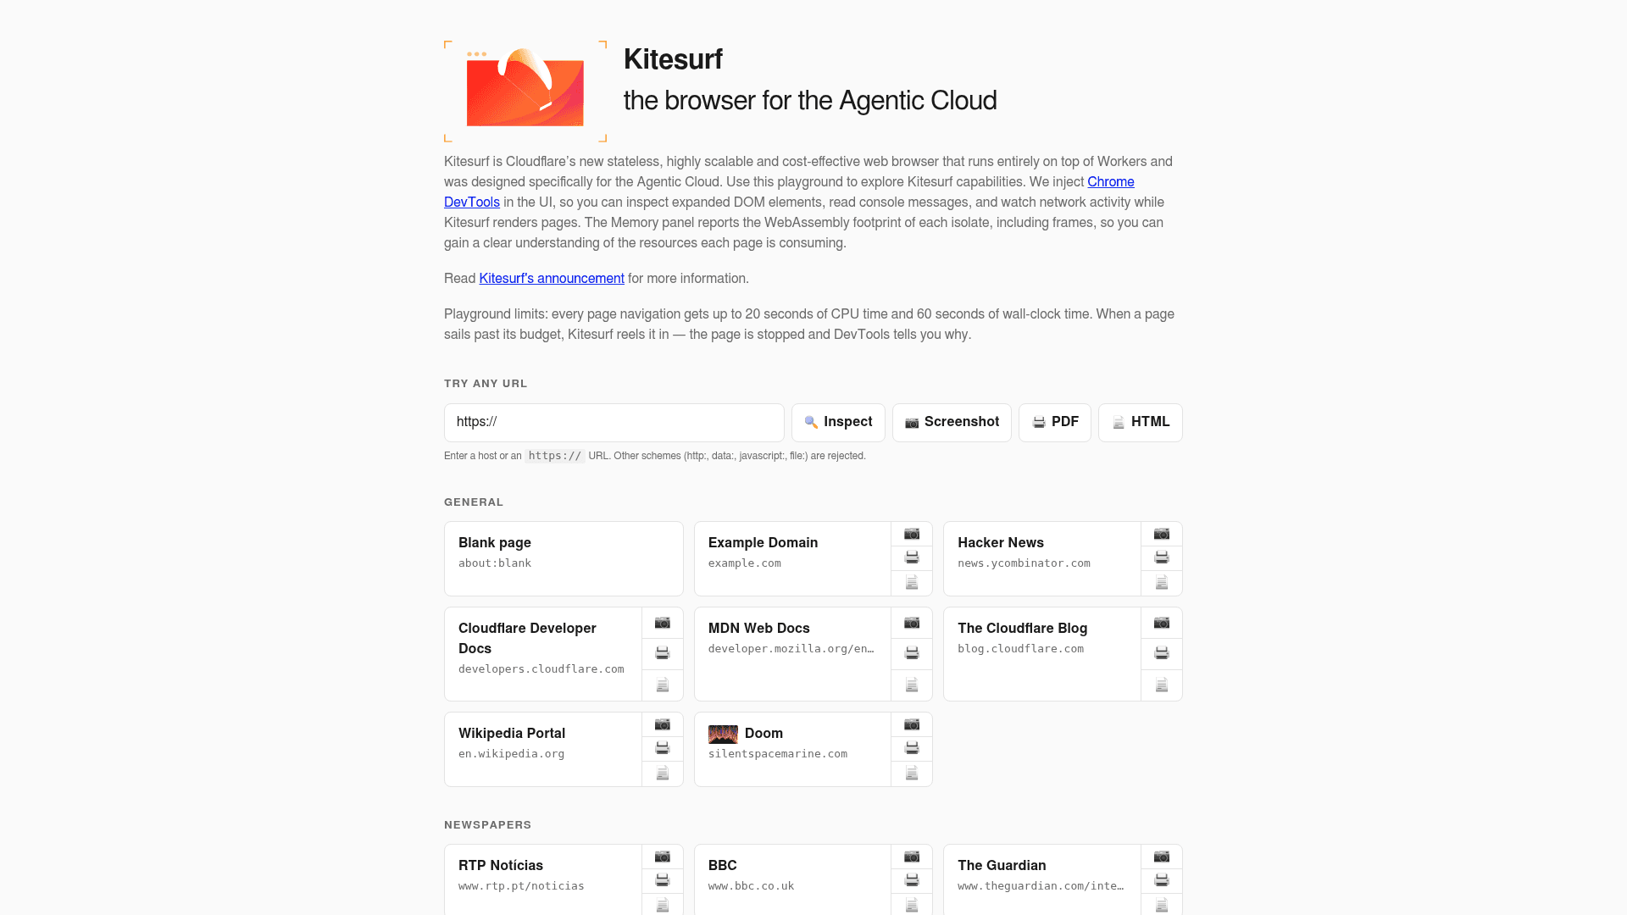PDF printer icon for Cloudflare Developer Docs
This screenshot has height=915, width=1627.
pyautogui.click(x=663, y=653)
